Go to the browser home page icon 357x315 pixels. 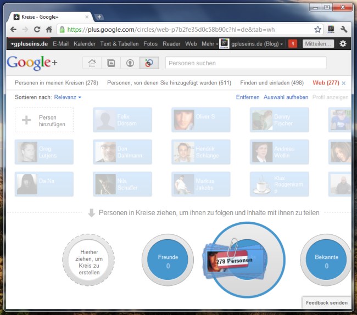click(x=49, y=30)
